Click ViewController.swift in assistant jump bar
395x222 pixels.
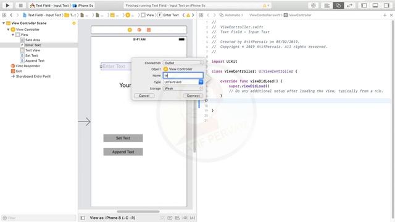(265, 15)
